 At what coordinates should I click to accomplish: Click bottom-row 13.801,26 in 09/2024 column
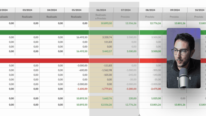coord(180,105)
